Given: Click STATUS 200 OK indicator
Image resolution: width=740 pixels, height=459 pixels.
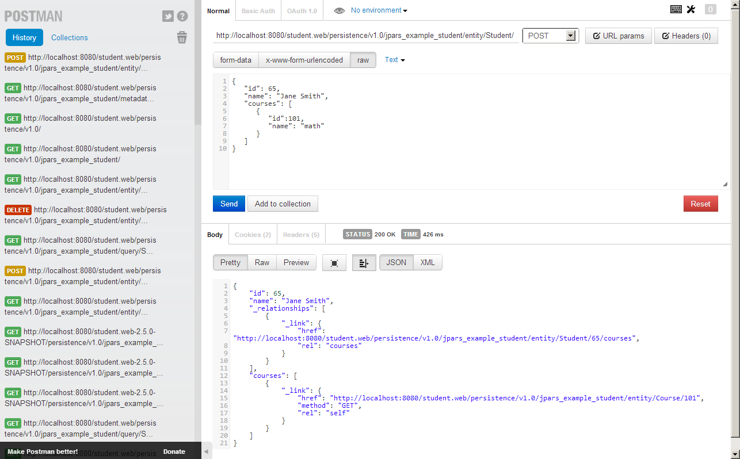Looking at the screenshot, I should pyautogui.click(x=369, y=235).
